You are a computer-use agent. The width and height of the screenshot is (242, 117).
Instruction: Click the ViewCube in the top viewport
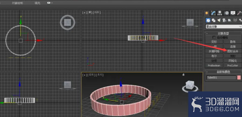(67, 22)
